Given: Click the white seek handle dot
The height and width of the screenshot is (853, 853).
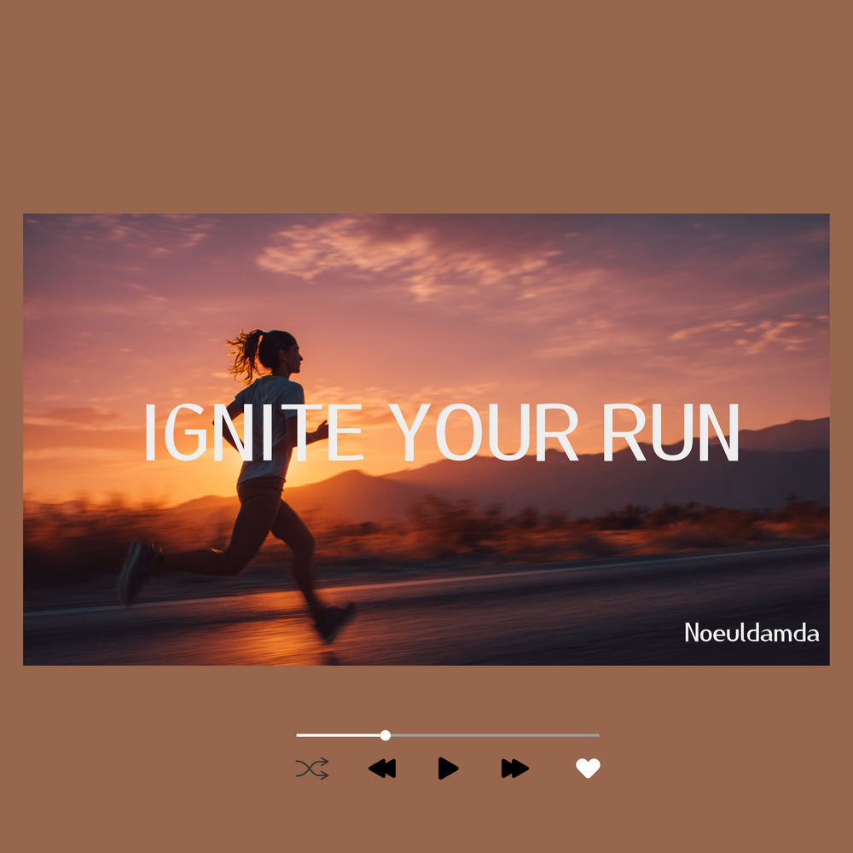Looking at the screenshot, I should coord(386,734).
